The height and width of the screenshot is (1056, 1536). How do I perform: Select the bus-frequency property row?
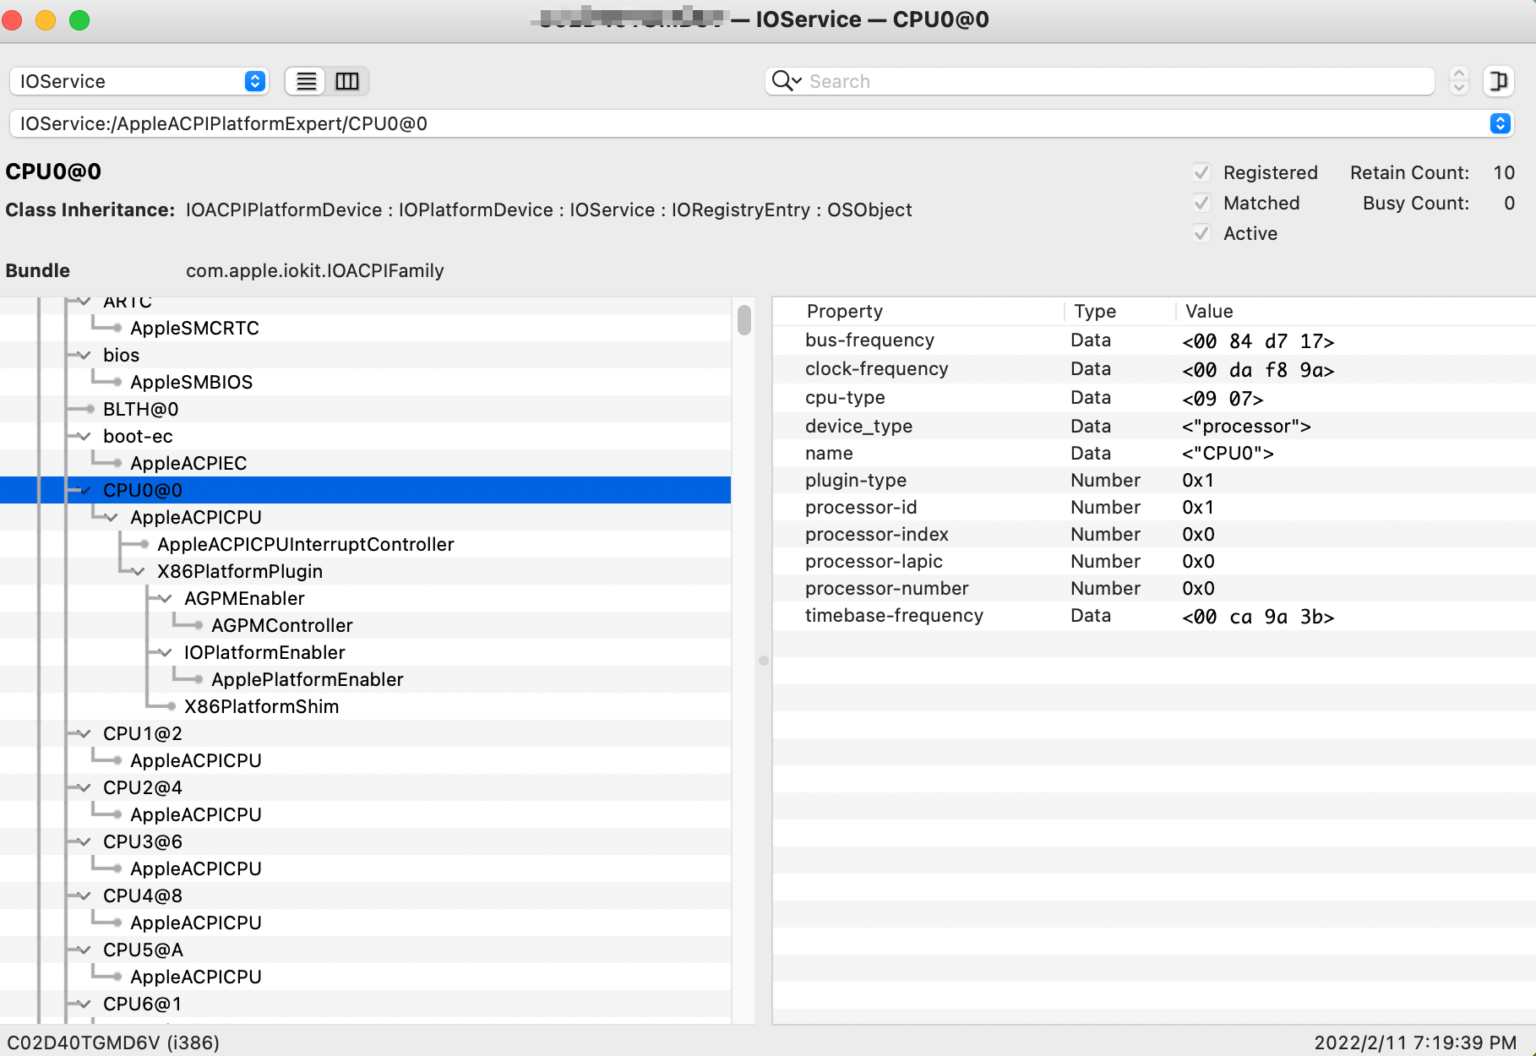[1154, 340]
